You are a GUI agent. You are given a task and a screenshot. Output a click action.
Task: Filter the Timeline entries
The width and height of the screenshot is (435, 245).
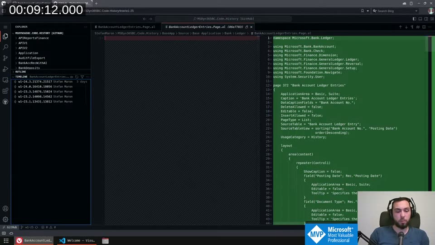[82, 77]
